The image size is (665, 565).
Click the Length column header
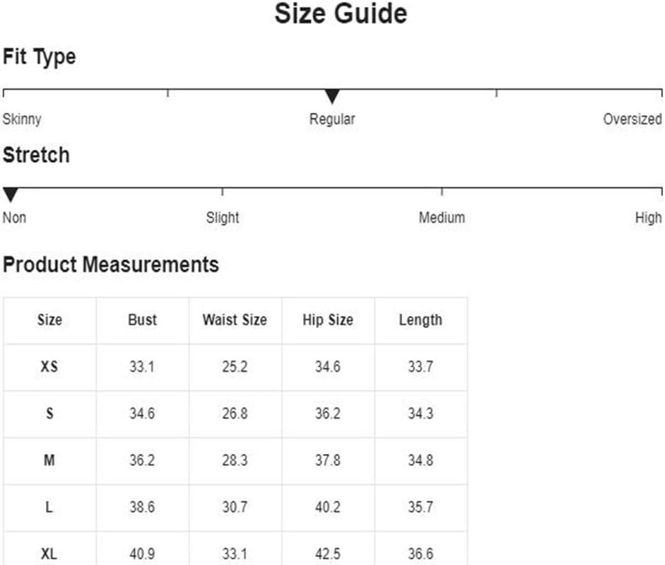(x=420, y=320)
